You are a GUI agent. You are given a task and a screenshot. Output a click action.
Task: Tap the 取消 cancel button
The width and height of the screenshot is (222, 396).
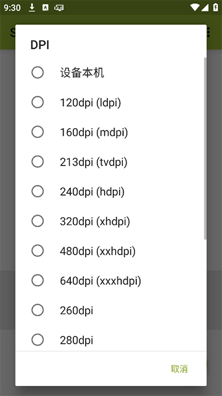pyautogui.click(x=179, y=369)
